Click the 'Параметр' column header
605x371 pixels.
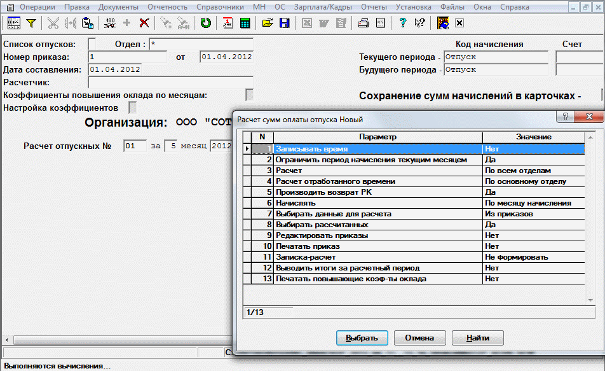(377, 137)
